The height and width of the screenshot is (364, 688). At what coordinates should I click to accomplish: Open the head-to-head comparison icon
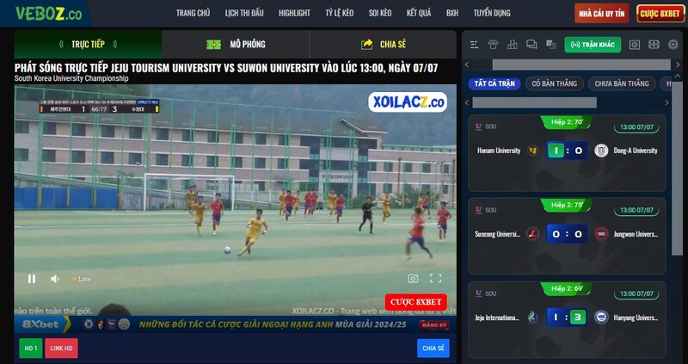point(550,45)
